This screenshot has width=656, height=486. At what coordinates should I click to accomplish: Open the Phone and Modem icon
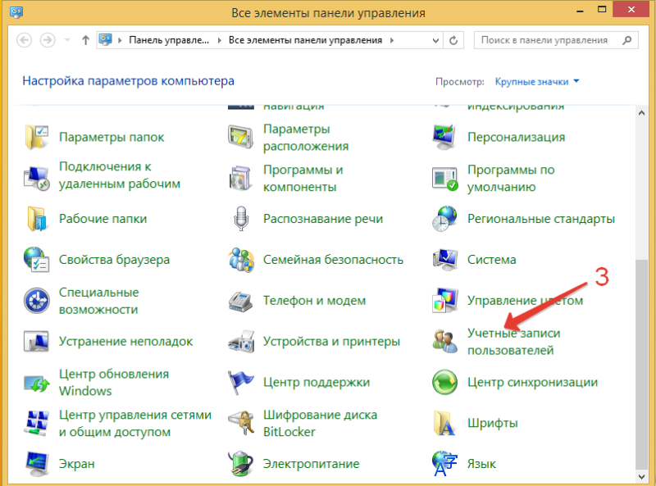(x=242, y=301)
